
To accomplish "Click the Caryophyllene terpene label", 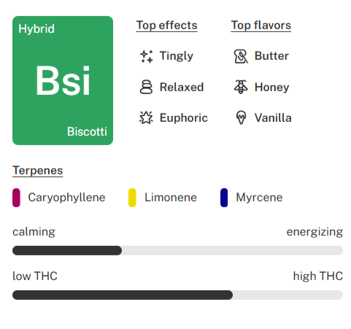I will point(66,198).
